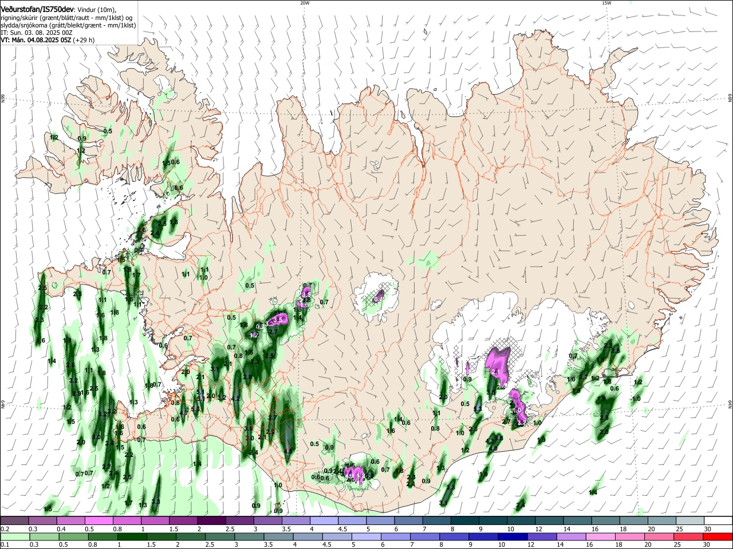Click the 'VT: Mán. 04.08.2025 05Z' valid time
The image size is (733, 549).
click(36, 40)
